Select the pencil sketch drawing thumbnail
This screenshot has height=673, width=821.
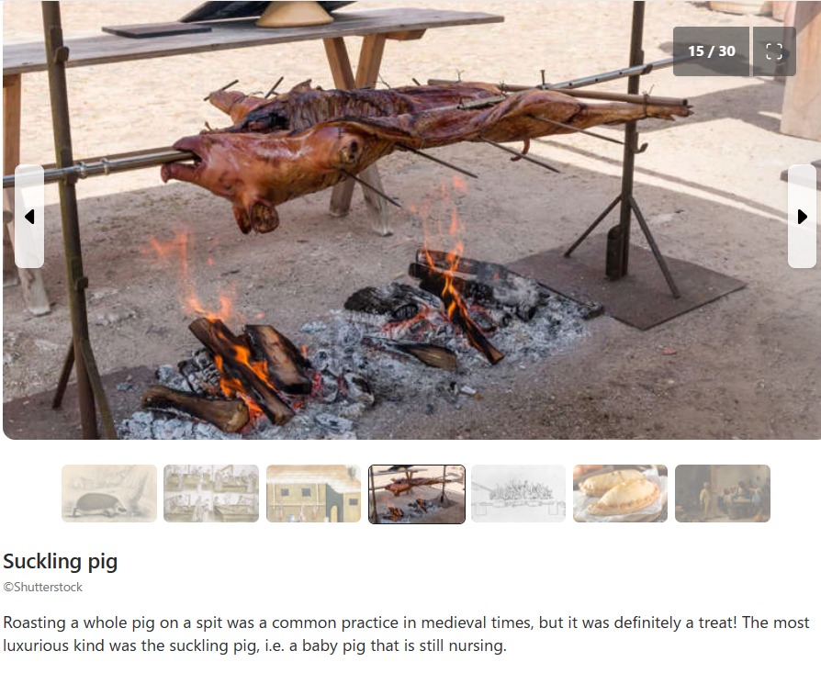(518, 493)
